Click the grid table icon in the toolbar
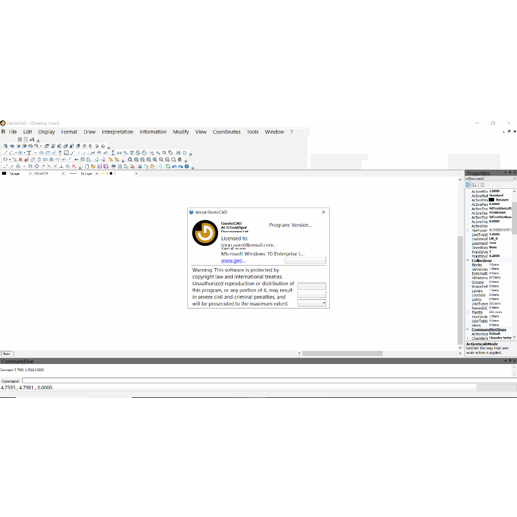Screen dimensions: 517x517 178,152
